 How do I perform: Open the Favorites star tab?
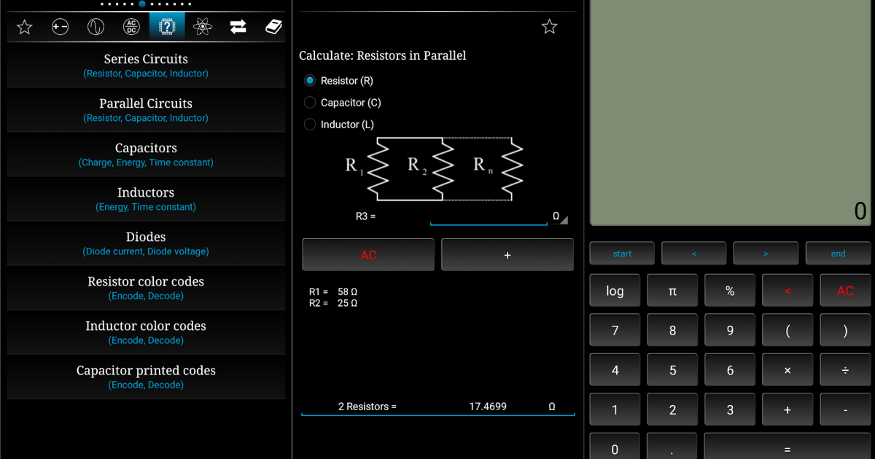pos(24,26)
